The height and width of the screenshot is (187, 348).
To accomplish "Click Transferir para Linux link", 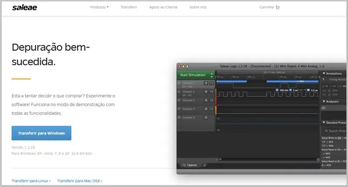I will pyautogui.click(x=31, y=181).
